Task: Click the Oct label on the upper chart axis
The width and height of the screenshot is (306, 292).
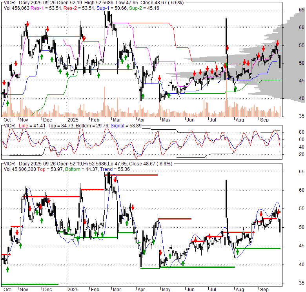Action: (x=7, y=120)
